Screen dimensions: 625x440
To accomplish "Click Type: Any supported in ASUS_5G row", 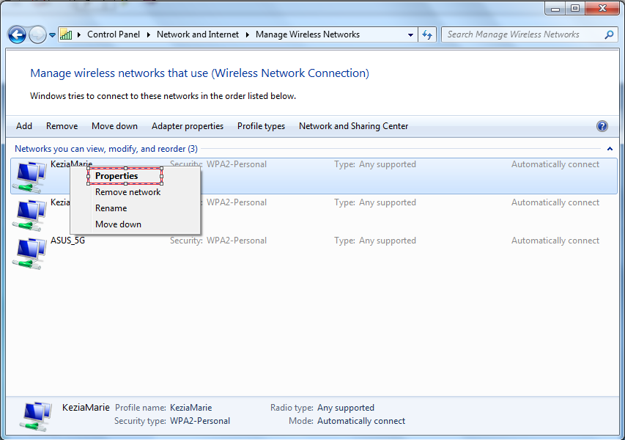I will [x=375, y=241].
